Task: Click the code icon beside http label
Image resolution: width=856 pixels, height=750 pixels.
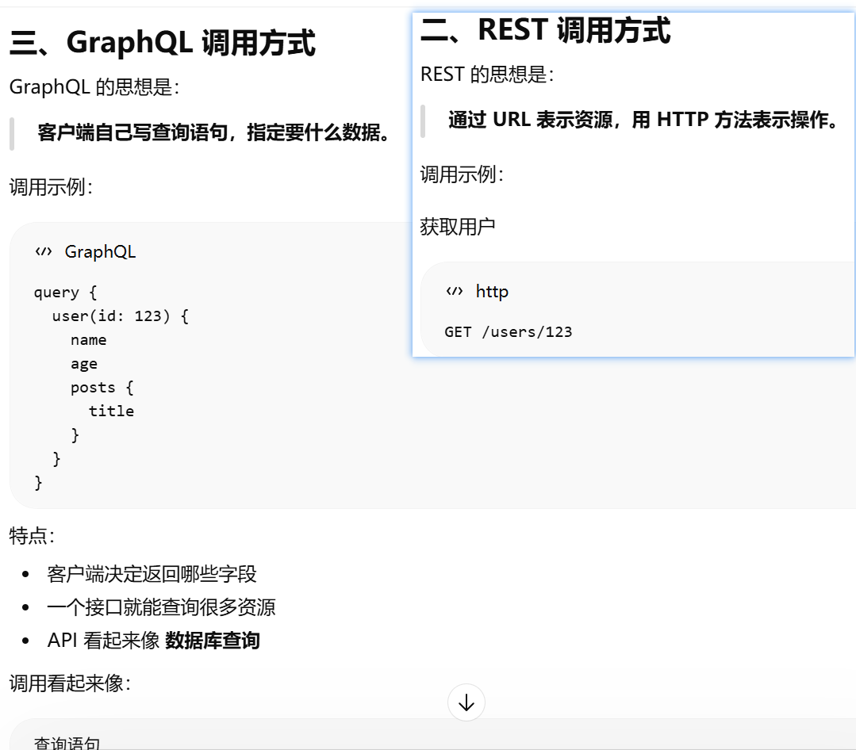Action: tap(455, 291)
